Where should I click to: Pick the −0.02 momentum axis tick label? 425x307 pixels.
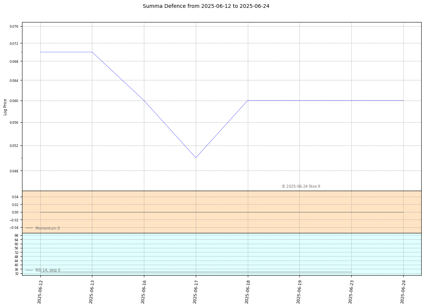(x=14, y=220)
